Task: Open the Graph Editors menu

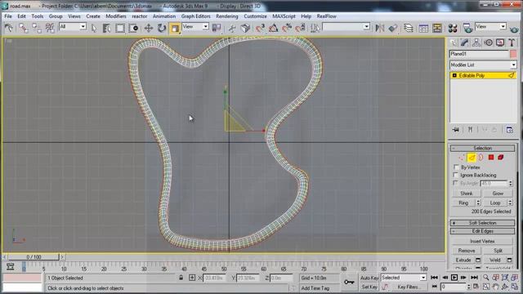Action: pos(196,16)
